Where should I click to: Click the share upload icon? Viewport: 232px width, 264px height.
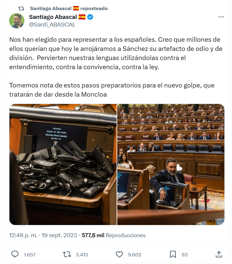click(x=219, y=254)
